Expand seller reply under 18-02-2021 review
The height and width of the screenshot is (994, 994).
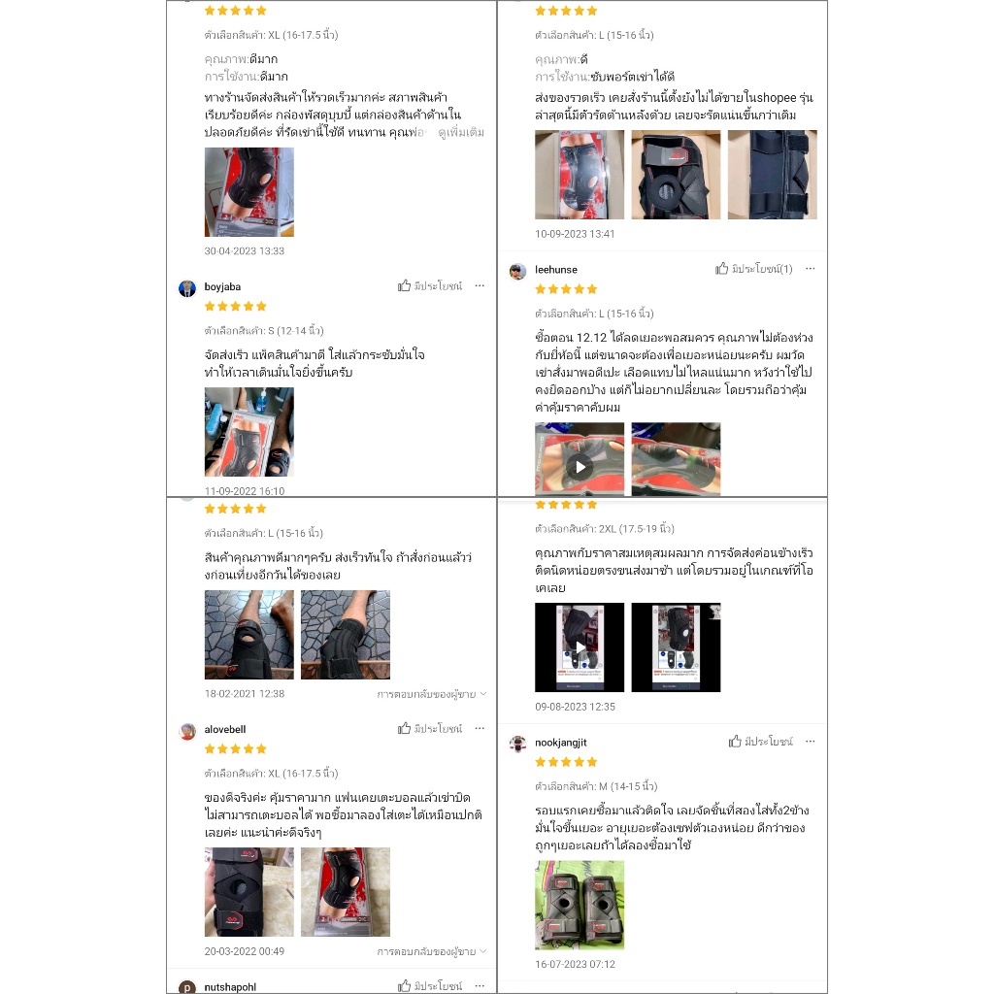432,694
